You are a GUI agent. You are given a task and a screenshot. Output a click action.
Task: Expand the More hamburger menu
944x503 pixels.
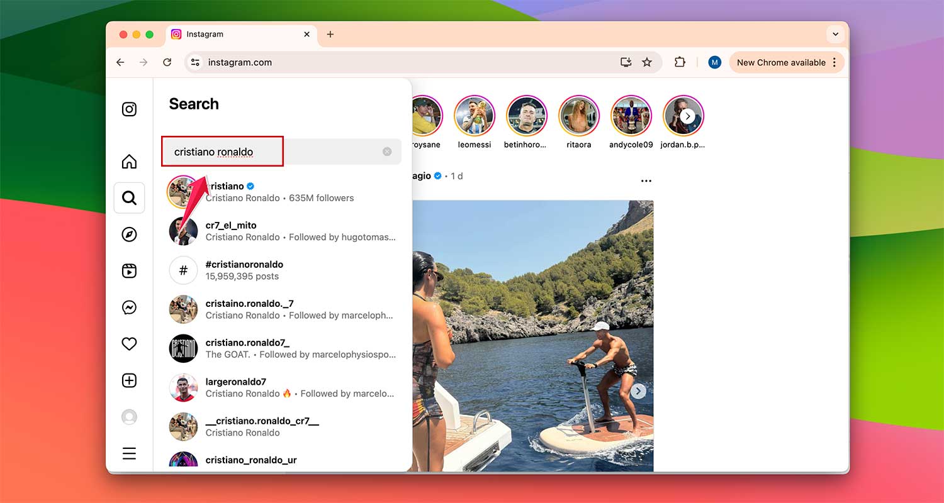pyautogui.click(x=129, y=453)
